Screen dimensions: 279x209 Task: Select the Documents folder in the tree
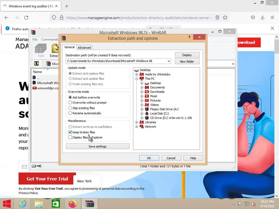(x=157, y=87)
